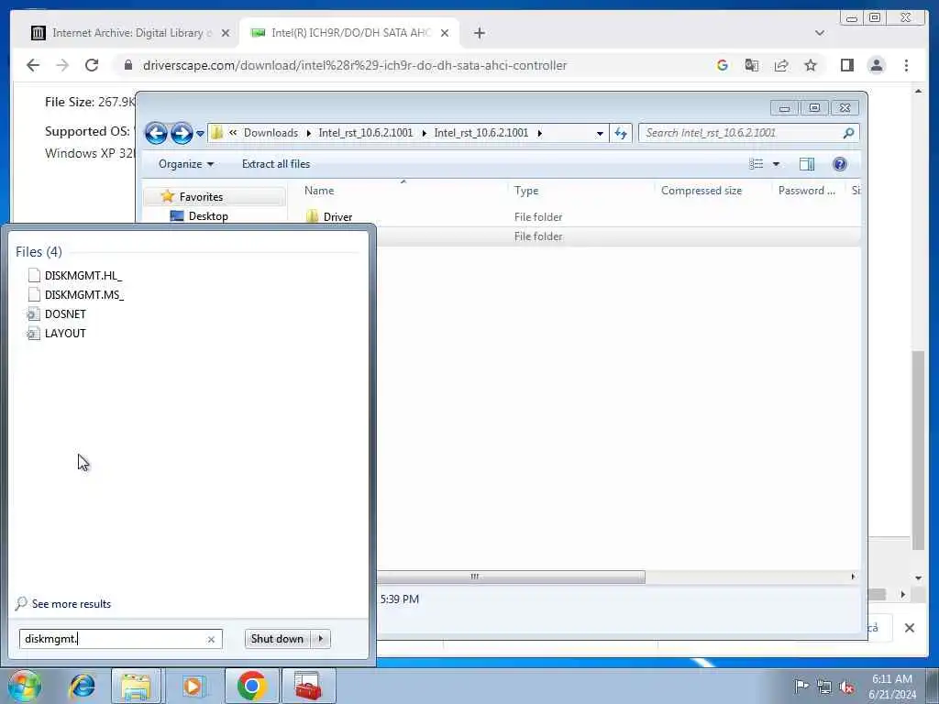
Task: Expand arrow after Downloads breadcrumb
Action: pos(308,133)
